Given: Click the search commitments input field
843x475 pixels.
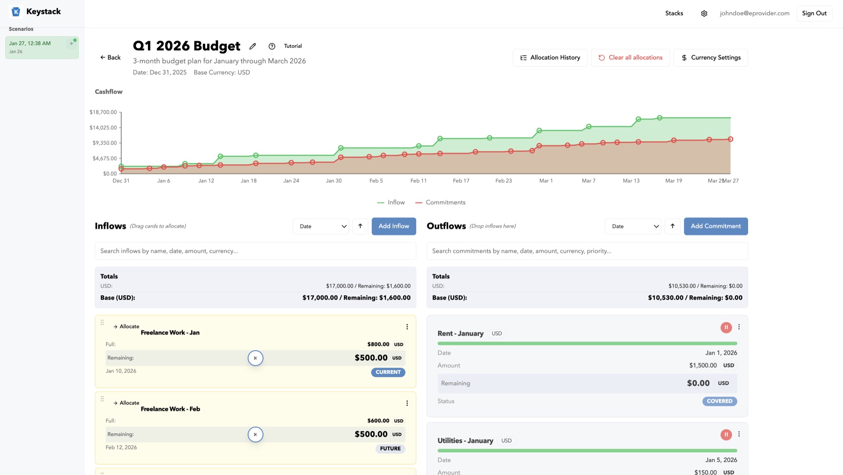Looking at the screenshot, I should tap(587, 251).
